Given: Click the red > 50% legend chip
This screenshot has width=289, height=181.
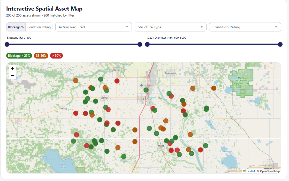Looking at the screenshot, I should coord(56,56).
